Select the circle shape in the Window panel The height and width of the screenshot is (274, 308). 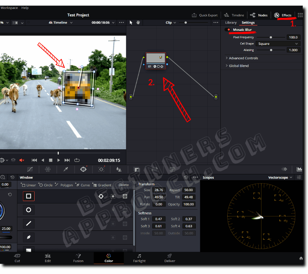pyautogui.click(x=28, y=210)
